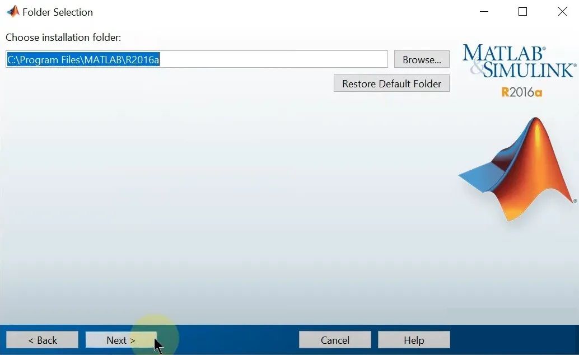
Task: Click the R2016a version text
Action: click(521, 92)
